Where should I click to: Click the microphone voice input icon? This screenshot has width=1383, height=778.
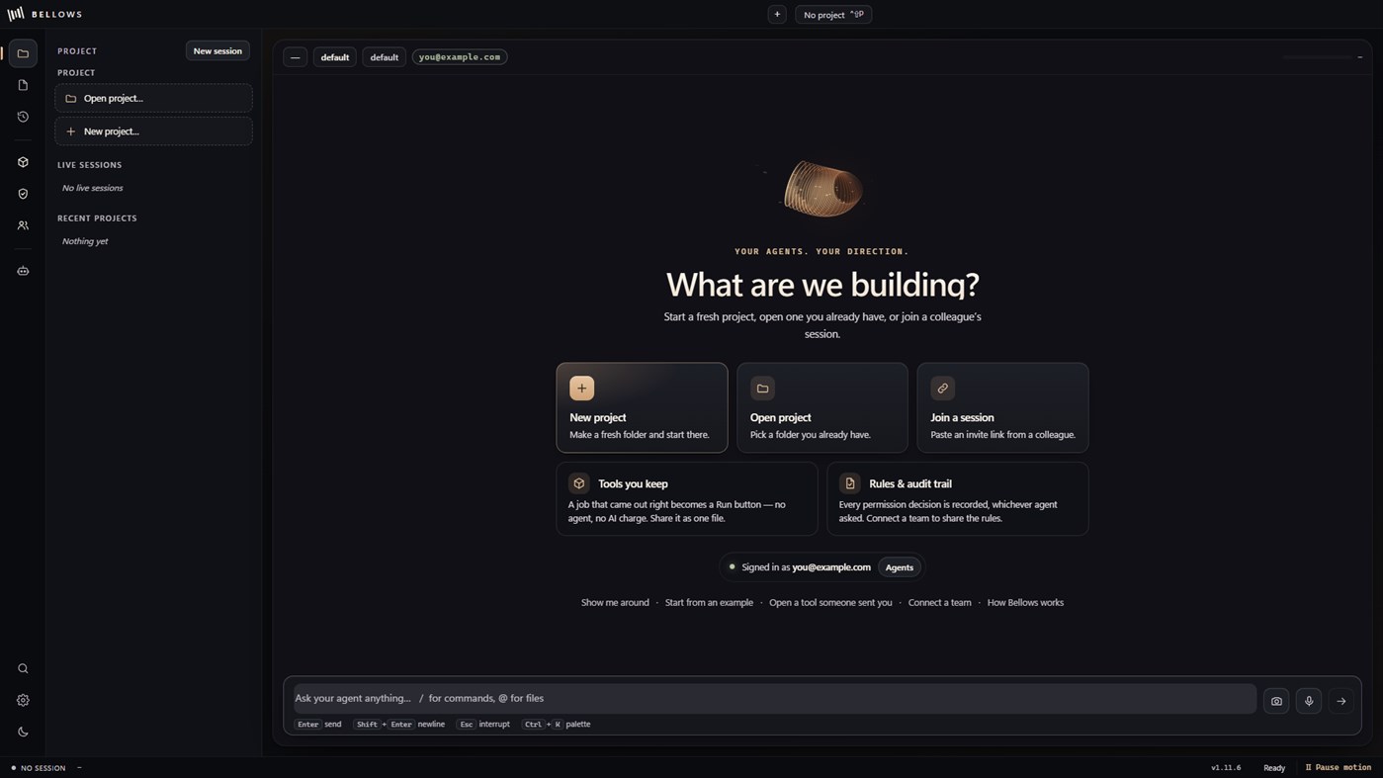1309,701
